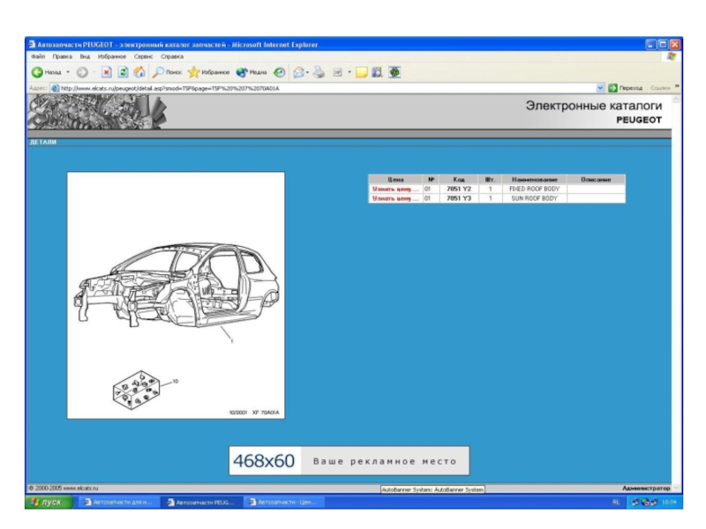Click the Ссылки links toolbar label
The image size is (706, 529).
(660, 88)
